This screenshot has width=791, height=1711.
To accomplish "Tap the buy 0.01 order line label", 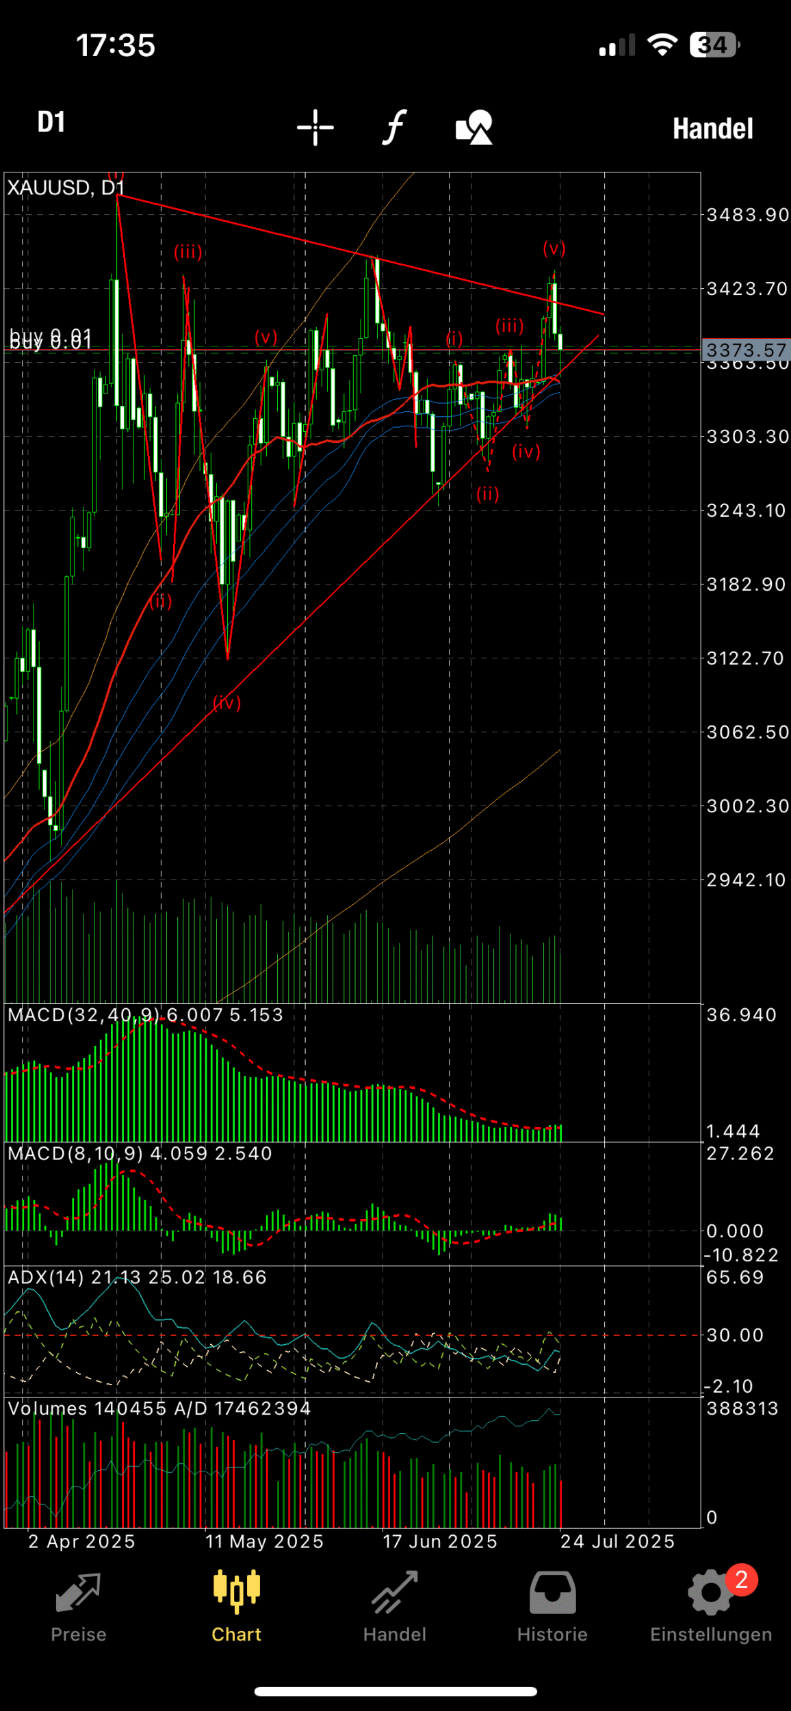I will (51, 339).
